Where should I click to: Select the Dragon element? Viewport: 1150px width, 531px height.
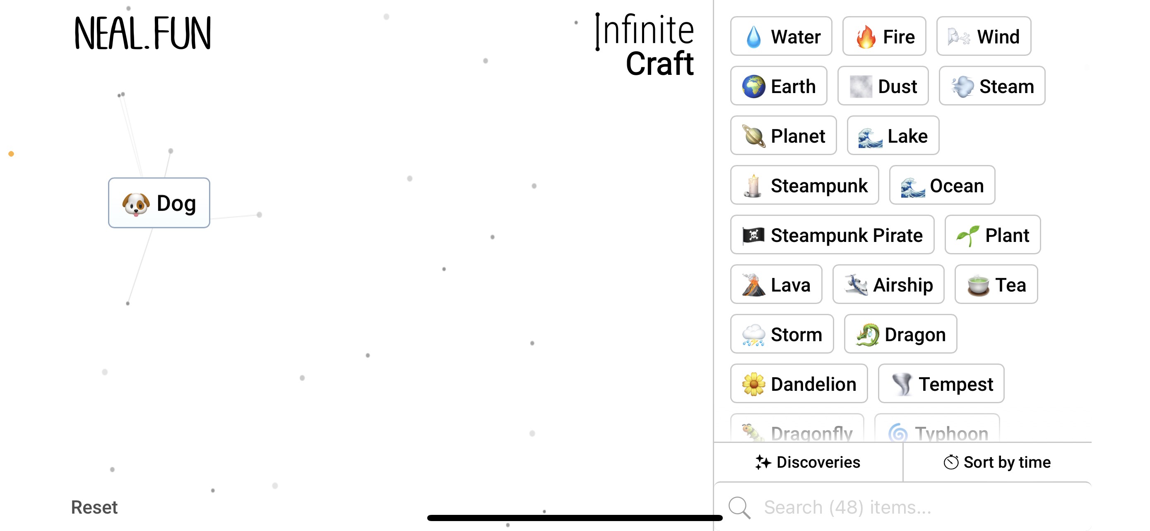[900, 334]
